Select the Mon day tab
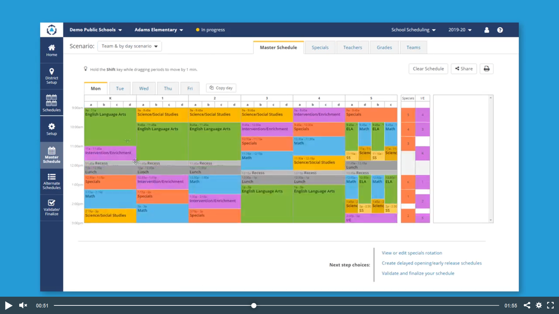Viewport: 559px width, 314px height. coord(96,88)
